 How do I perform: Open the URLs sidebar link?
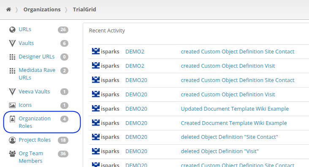[25, 29]
